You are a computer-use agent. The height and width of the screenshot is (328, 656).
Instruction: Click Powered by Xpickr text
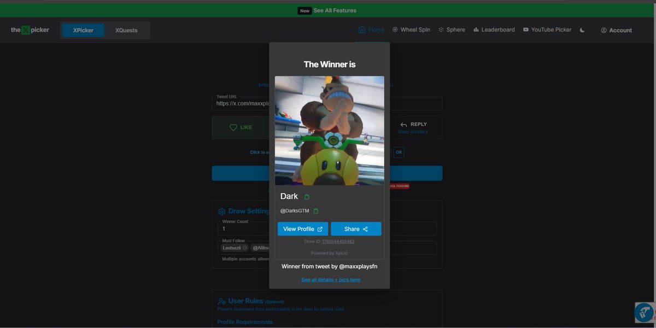pos(330,253)
